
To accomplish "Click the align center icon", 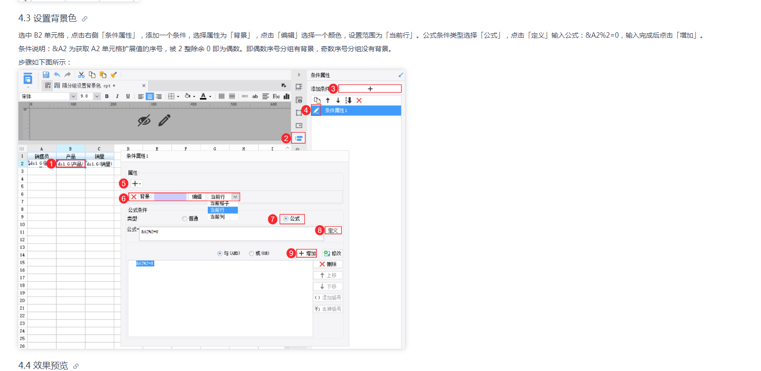I will pos(150,96).
